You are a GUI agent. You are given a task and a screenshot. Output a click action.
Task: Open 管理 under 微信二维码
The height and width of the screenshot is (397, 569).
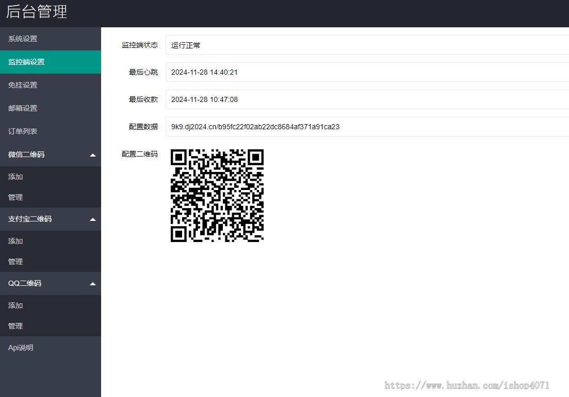[x=51, y=197]
